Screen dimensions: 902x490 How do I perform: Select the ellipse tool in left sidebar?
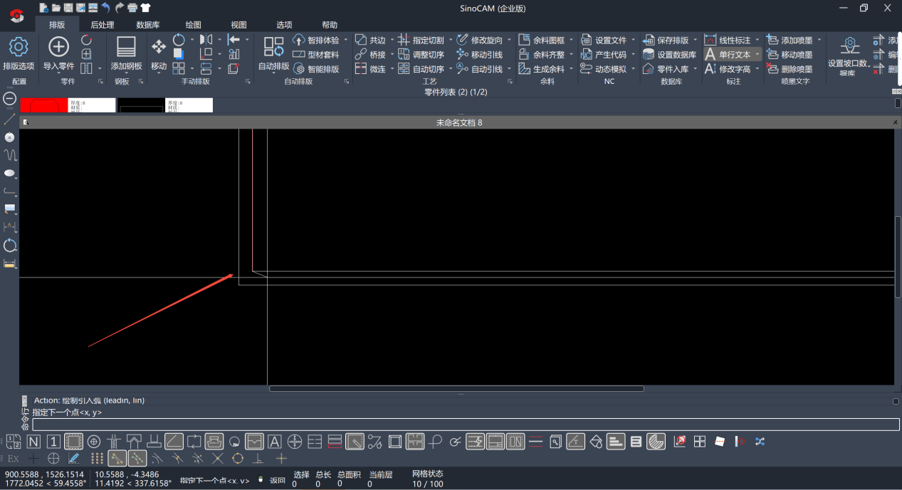click(10, 173)
